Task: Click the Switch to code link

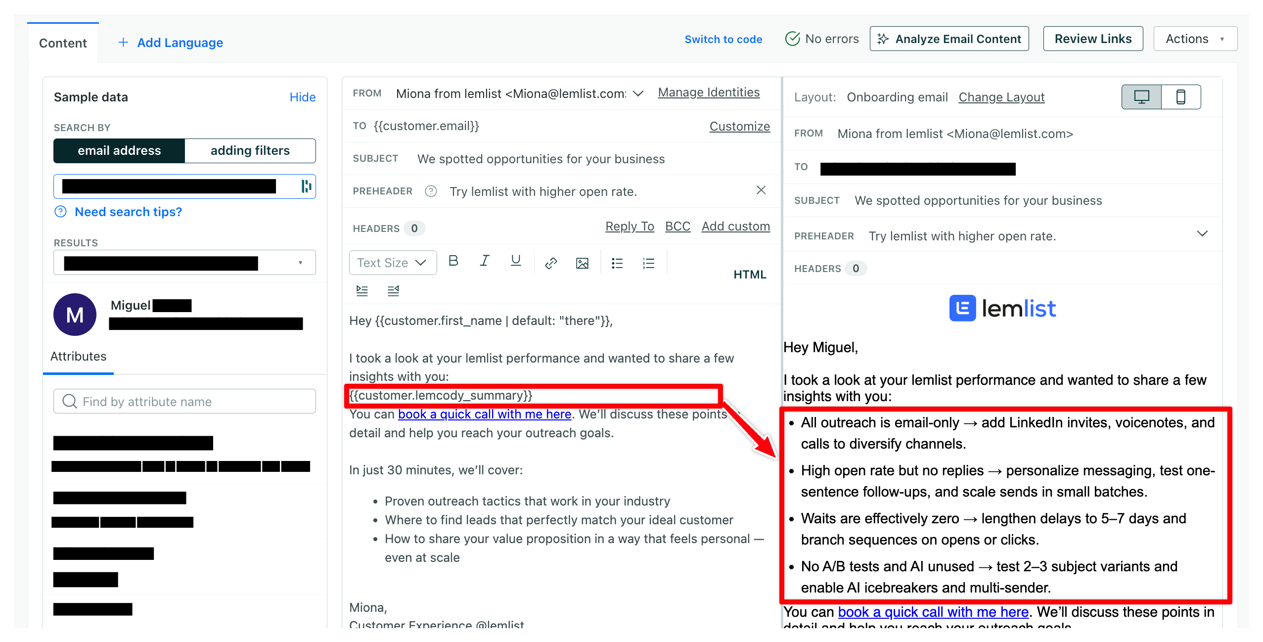Action: (x=723, y=39)
